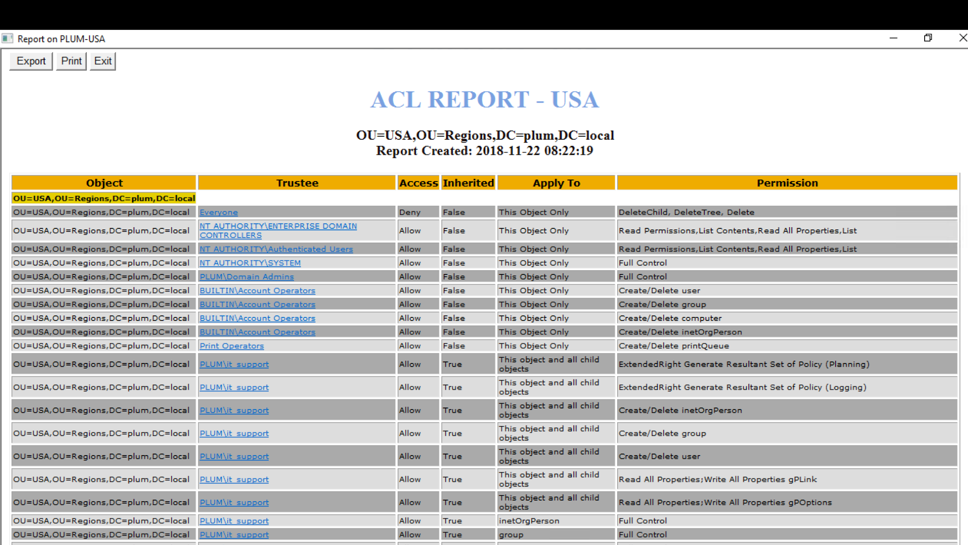Image resolution: width=968 pixels, height=545 pixels.
Task: Open NT AUTHORITY\ENTERPRISE DOMAIN CONTROLLERS link
Action: 278,226
